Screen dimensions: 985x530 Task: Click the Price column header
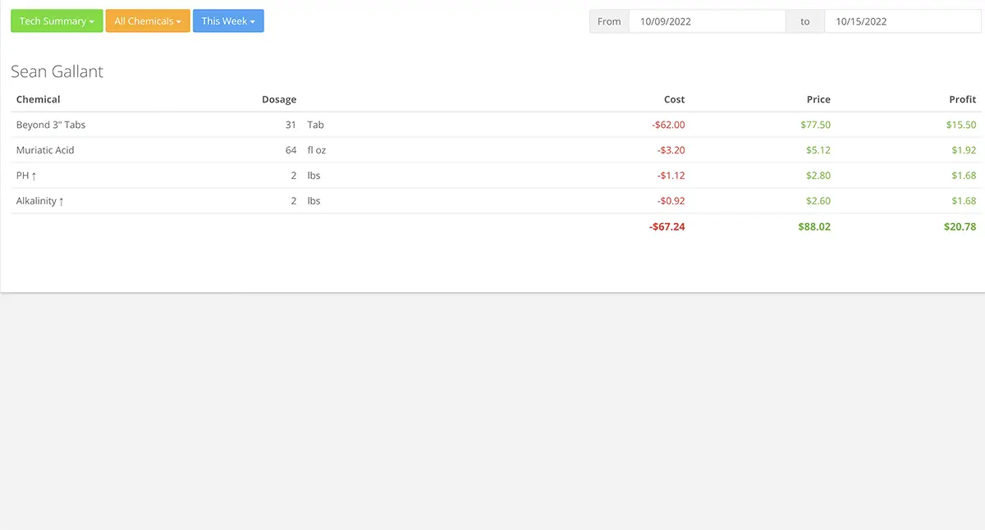point(818,99)
